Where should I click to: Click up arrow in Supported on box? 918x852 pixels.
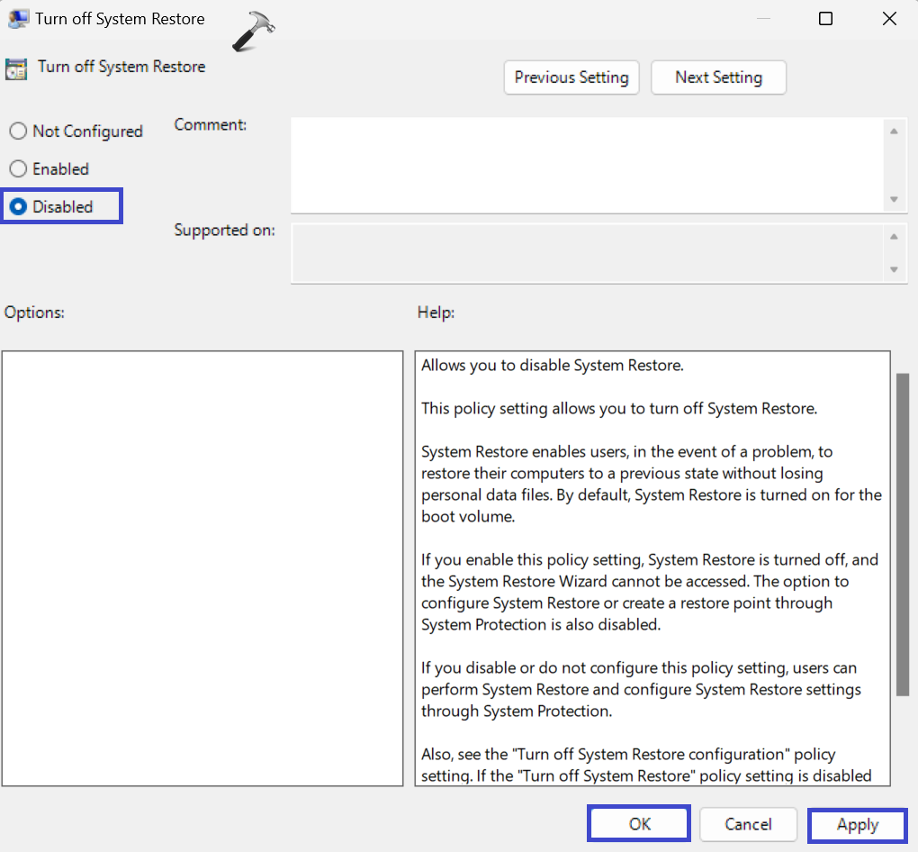894,237
